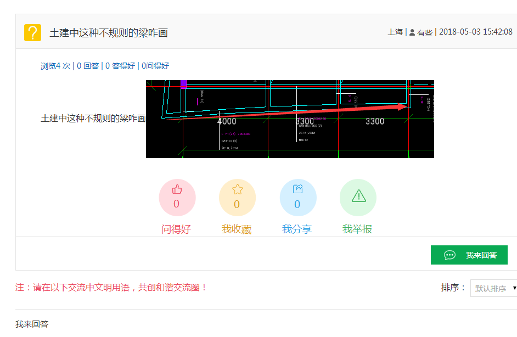
Task: Click the 我分享 label under share icon
Action: [297, 229]
